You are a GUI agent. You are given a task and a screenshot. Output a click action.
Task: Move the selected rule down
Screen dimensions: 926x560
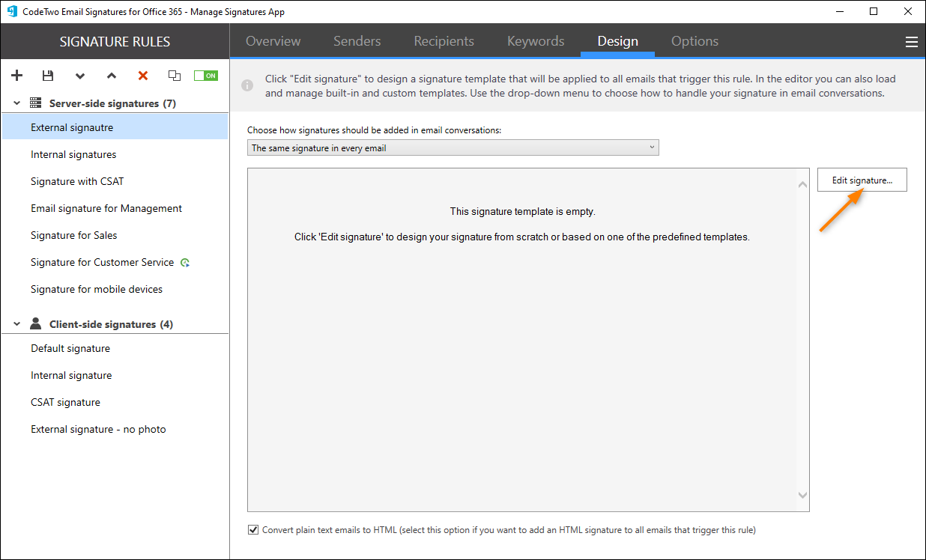coord(79,76)
